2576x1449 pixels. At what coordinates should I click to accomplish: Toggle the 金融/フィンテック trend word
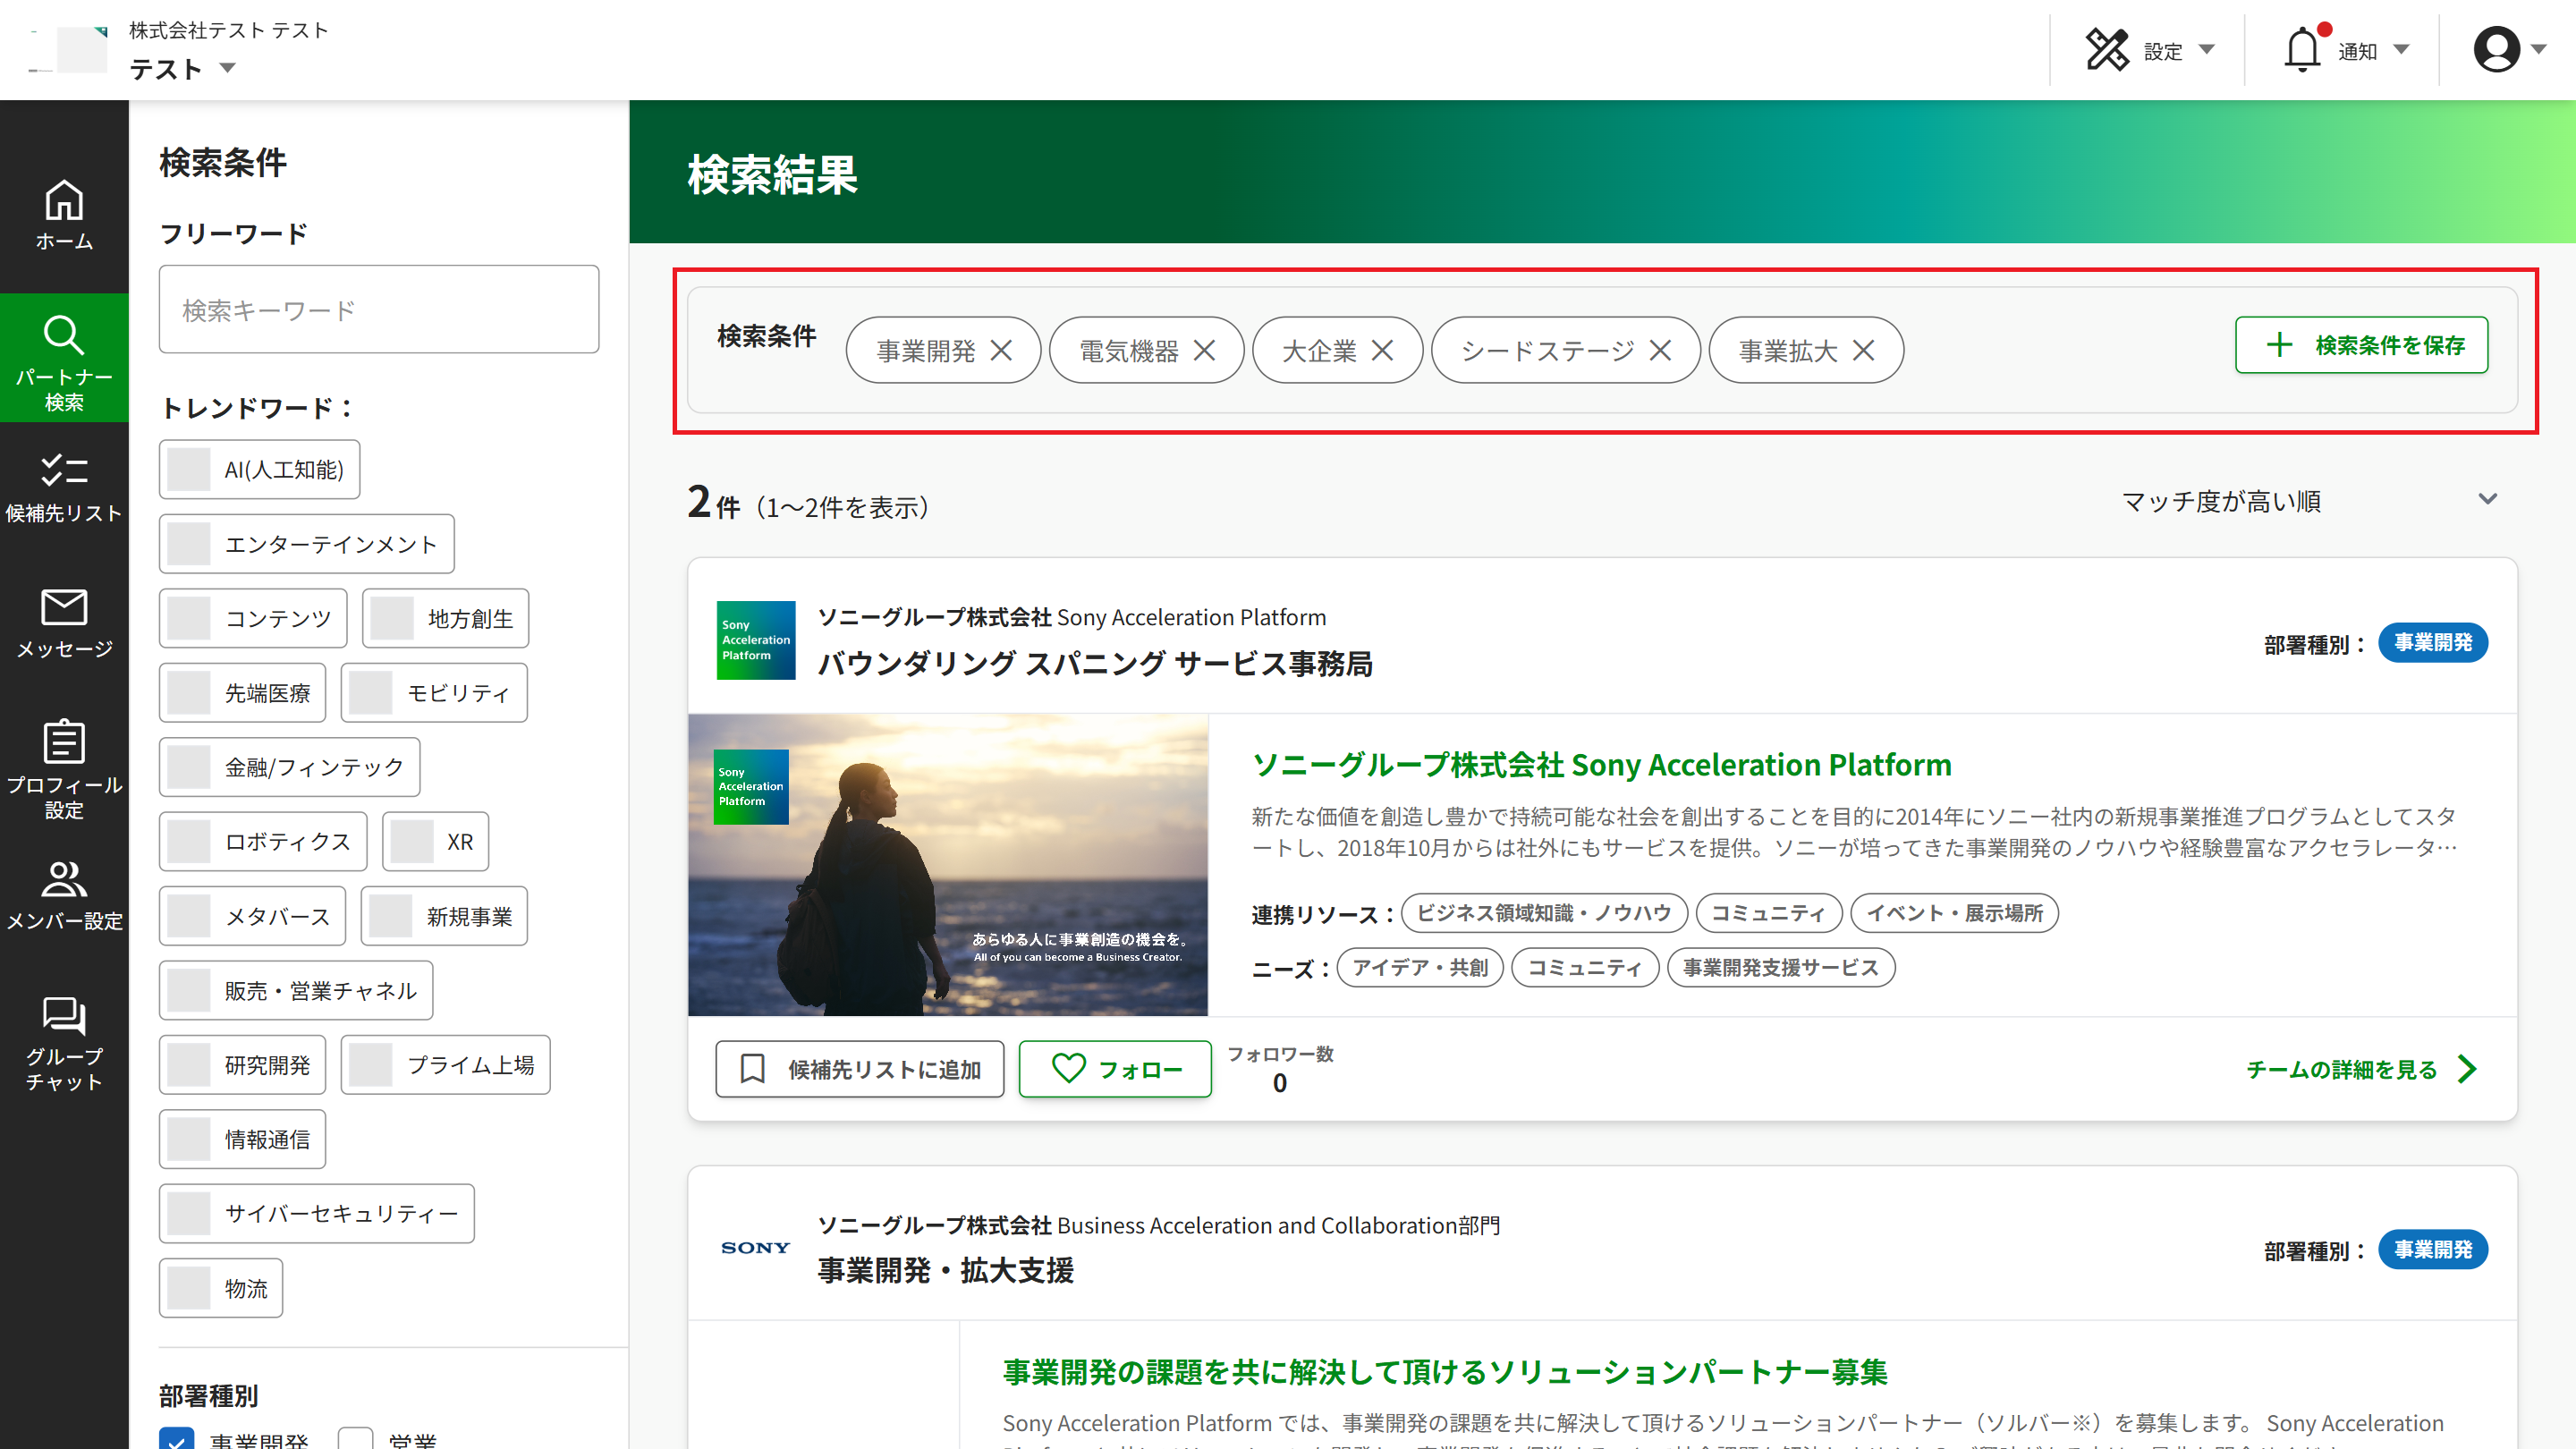point(289,767)
